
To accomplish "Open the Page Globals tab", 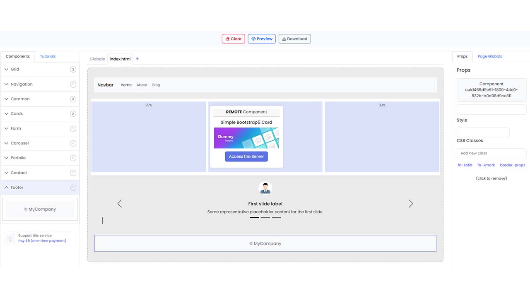I will (x=490, y=56).
